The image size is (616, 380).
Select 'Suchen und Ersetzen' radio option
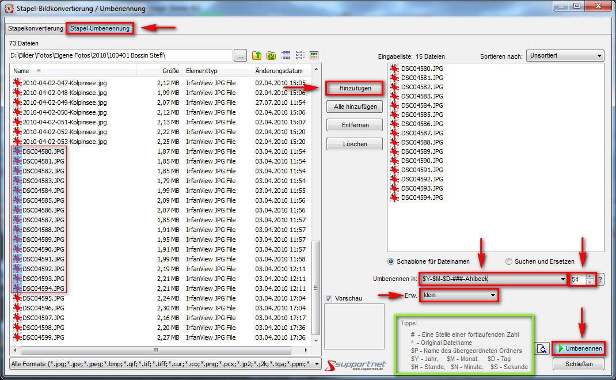[x=508, y=261]
